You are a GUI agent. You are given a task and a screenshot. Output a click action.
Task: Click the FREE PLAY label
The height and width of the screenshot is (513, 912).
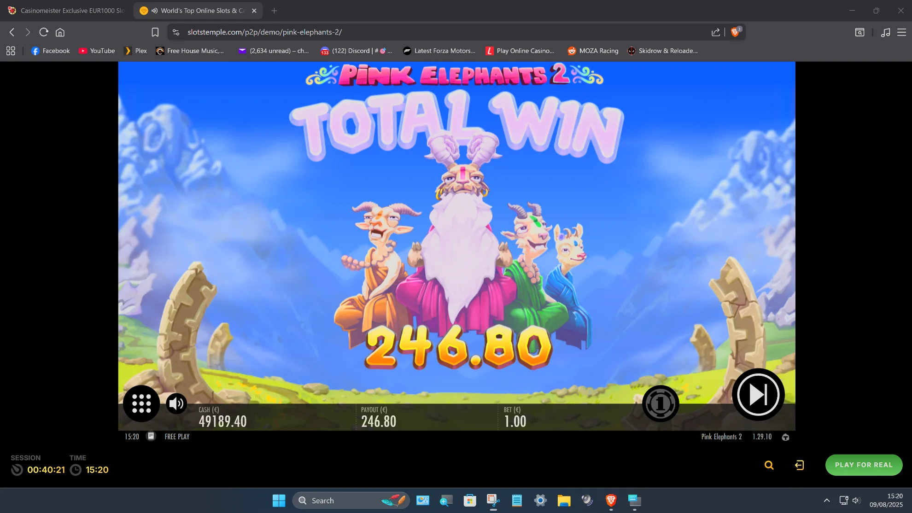(177, 437)
